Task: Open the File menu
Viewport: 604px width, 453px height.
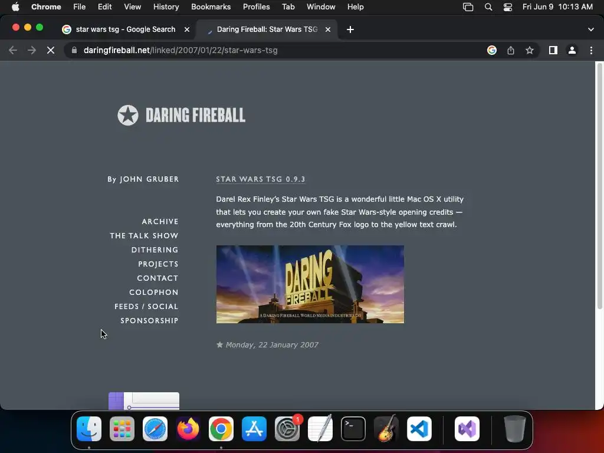Action: click(x=80, y=7)
